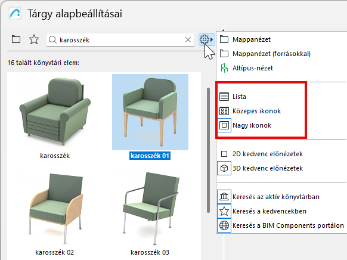This screenshot has height=260, width=347.
Task: Switch to Közepes ikonok view
Action: 256,111
